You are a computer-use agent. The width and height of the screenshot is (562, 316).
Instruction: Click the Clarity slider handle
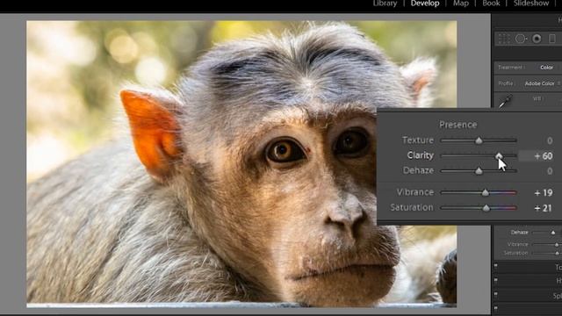click(499, 156)
